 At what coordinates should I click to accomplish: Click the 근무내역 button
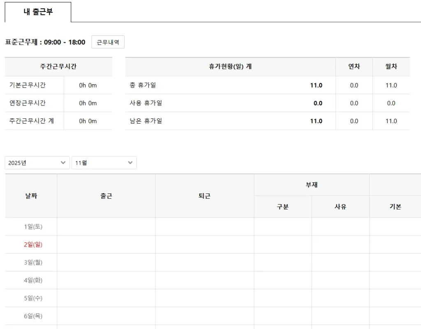click(x=108, y=42)
